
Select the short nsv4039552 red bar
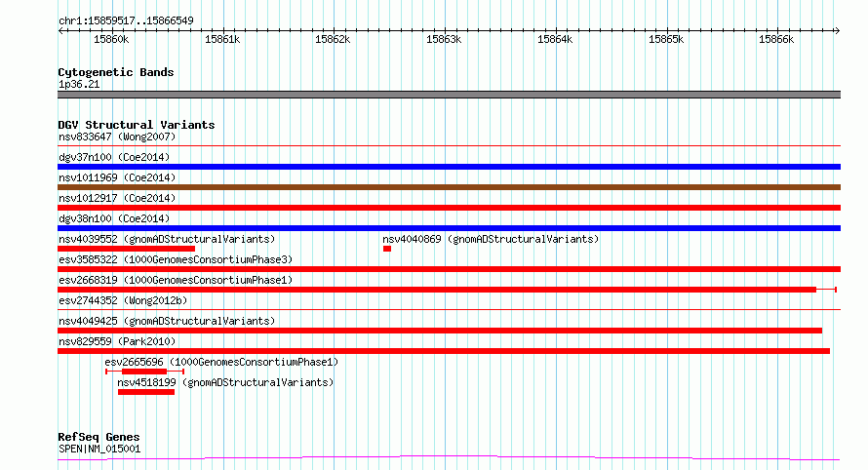[126, 249]
